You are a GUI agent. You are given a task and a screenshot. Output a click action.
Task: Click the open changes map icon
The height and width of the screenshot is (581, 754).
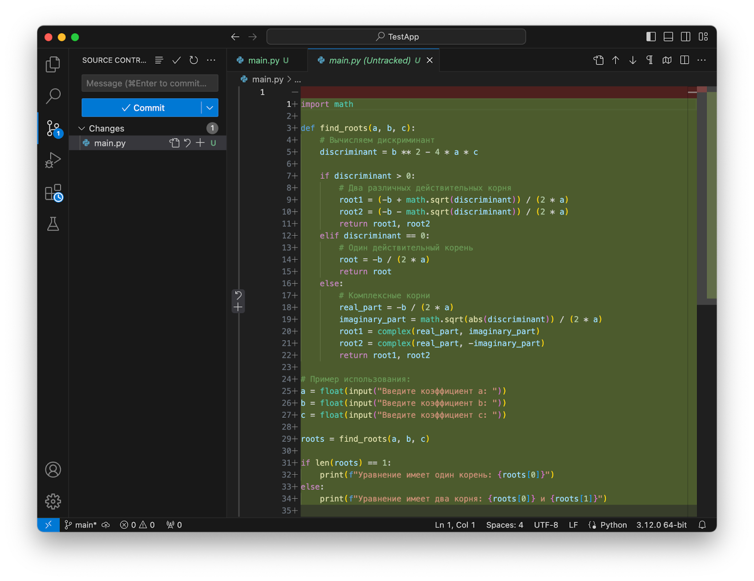[667, 60]
